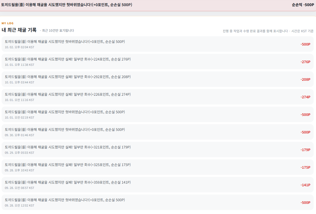Select the timestamp "10. 01. 오후 03:44 KST"
The height and width of the screenshot is (214, 316).
[x=19, y=82]
